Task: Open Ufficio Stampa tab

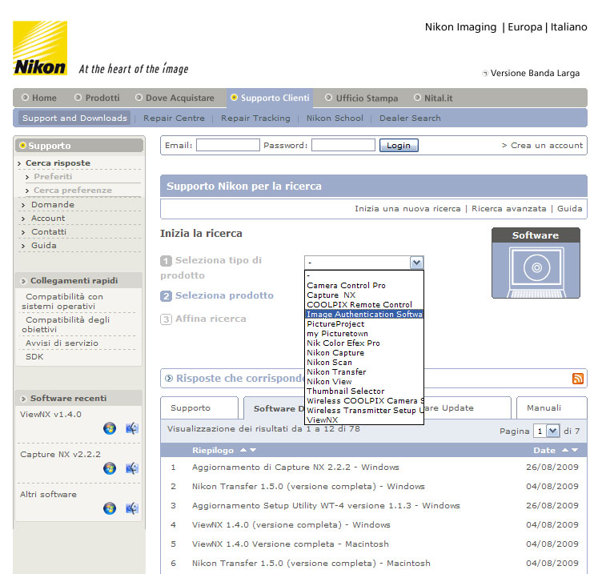Action: pos(362,98)
